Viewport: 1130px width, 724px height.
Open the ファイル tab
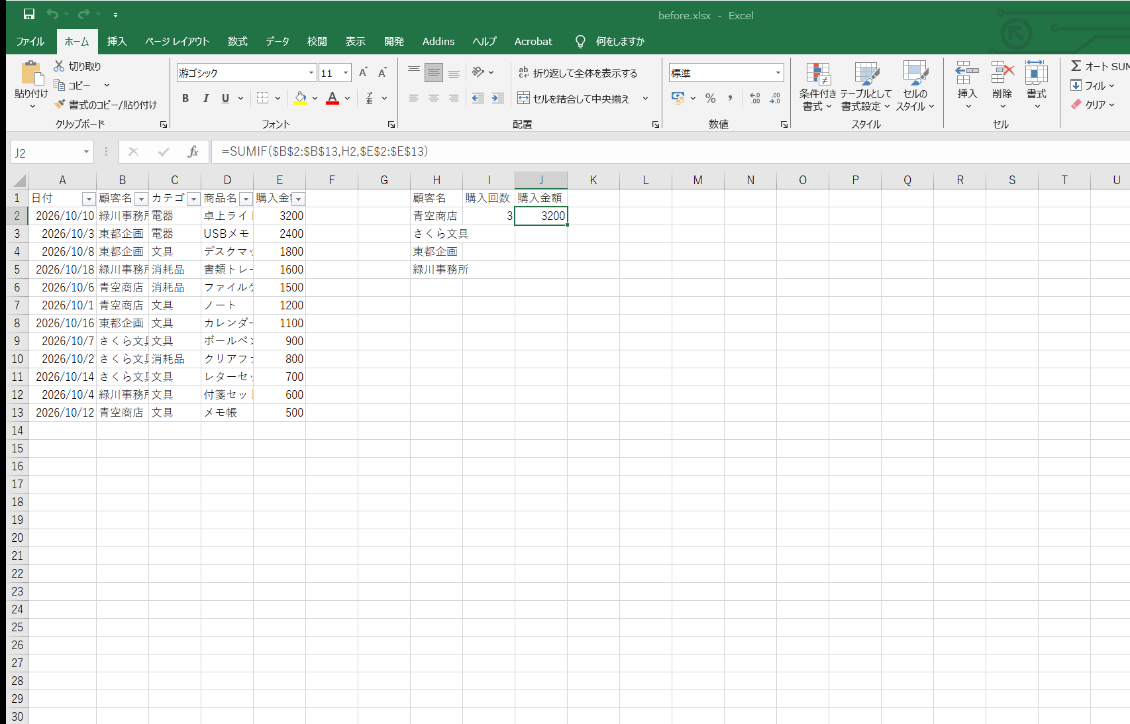[x=30, y=41]
